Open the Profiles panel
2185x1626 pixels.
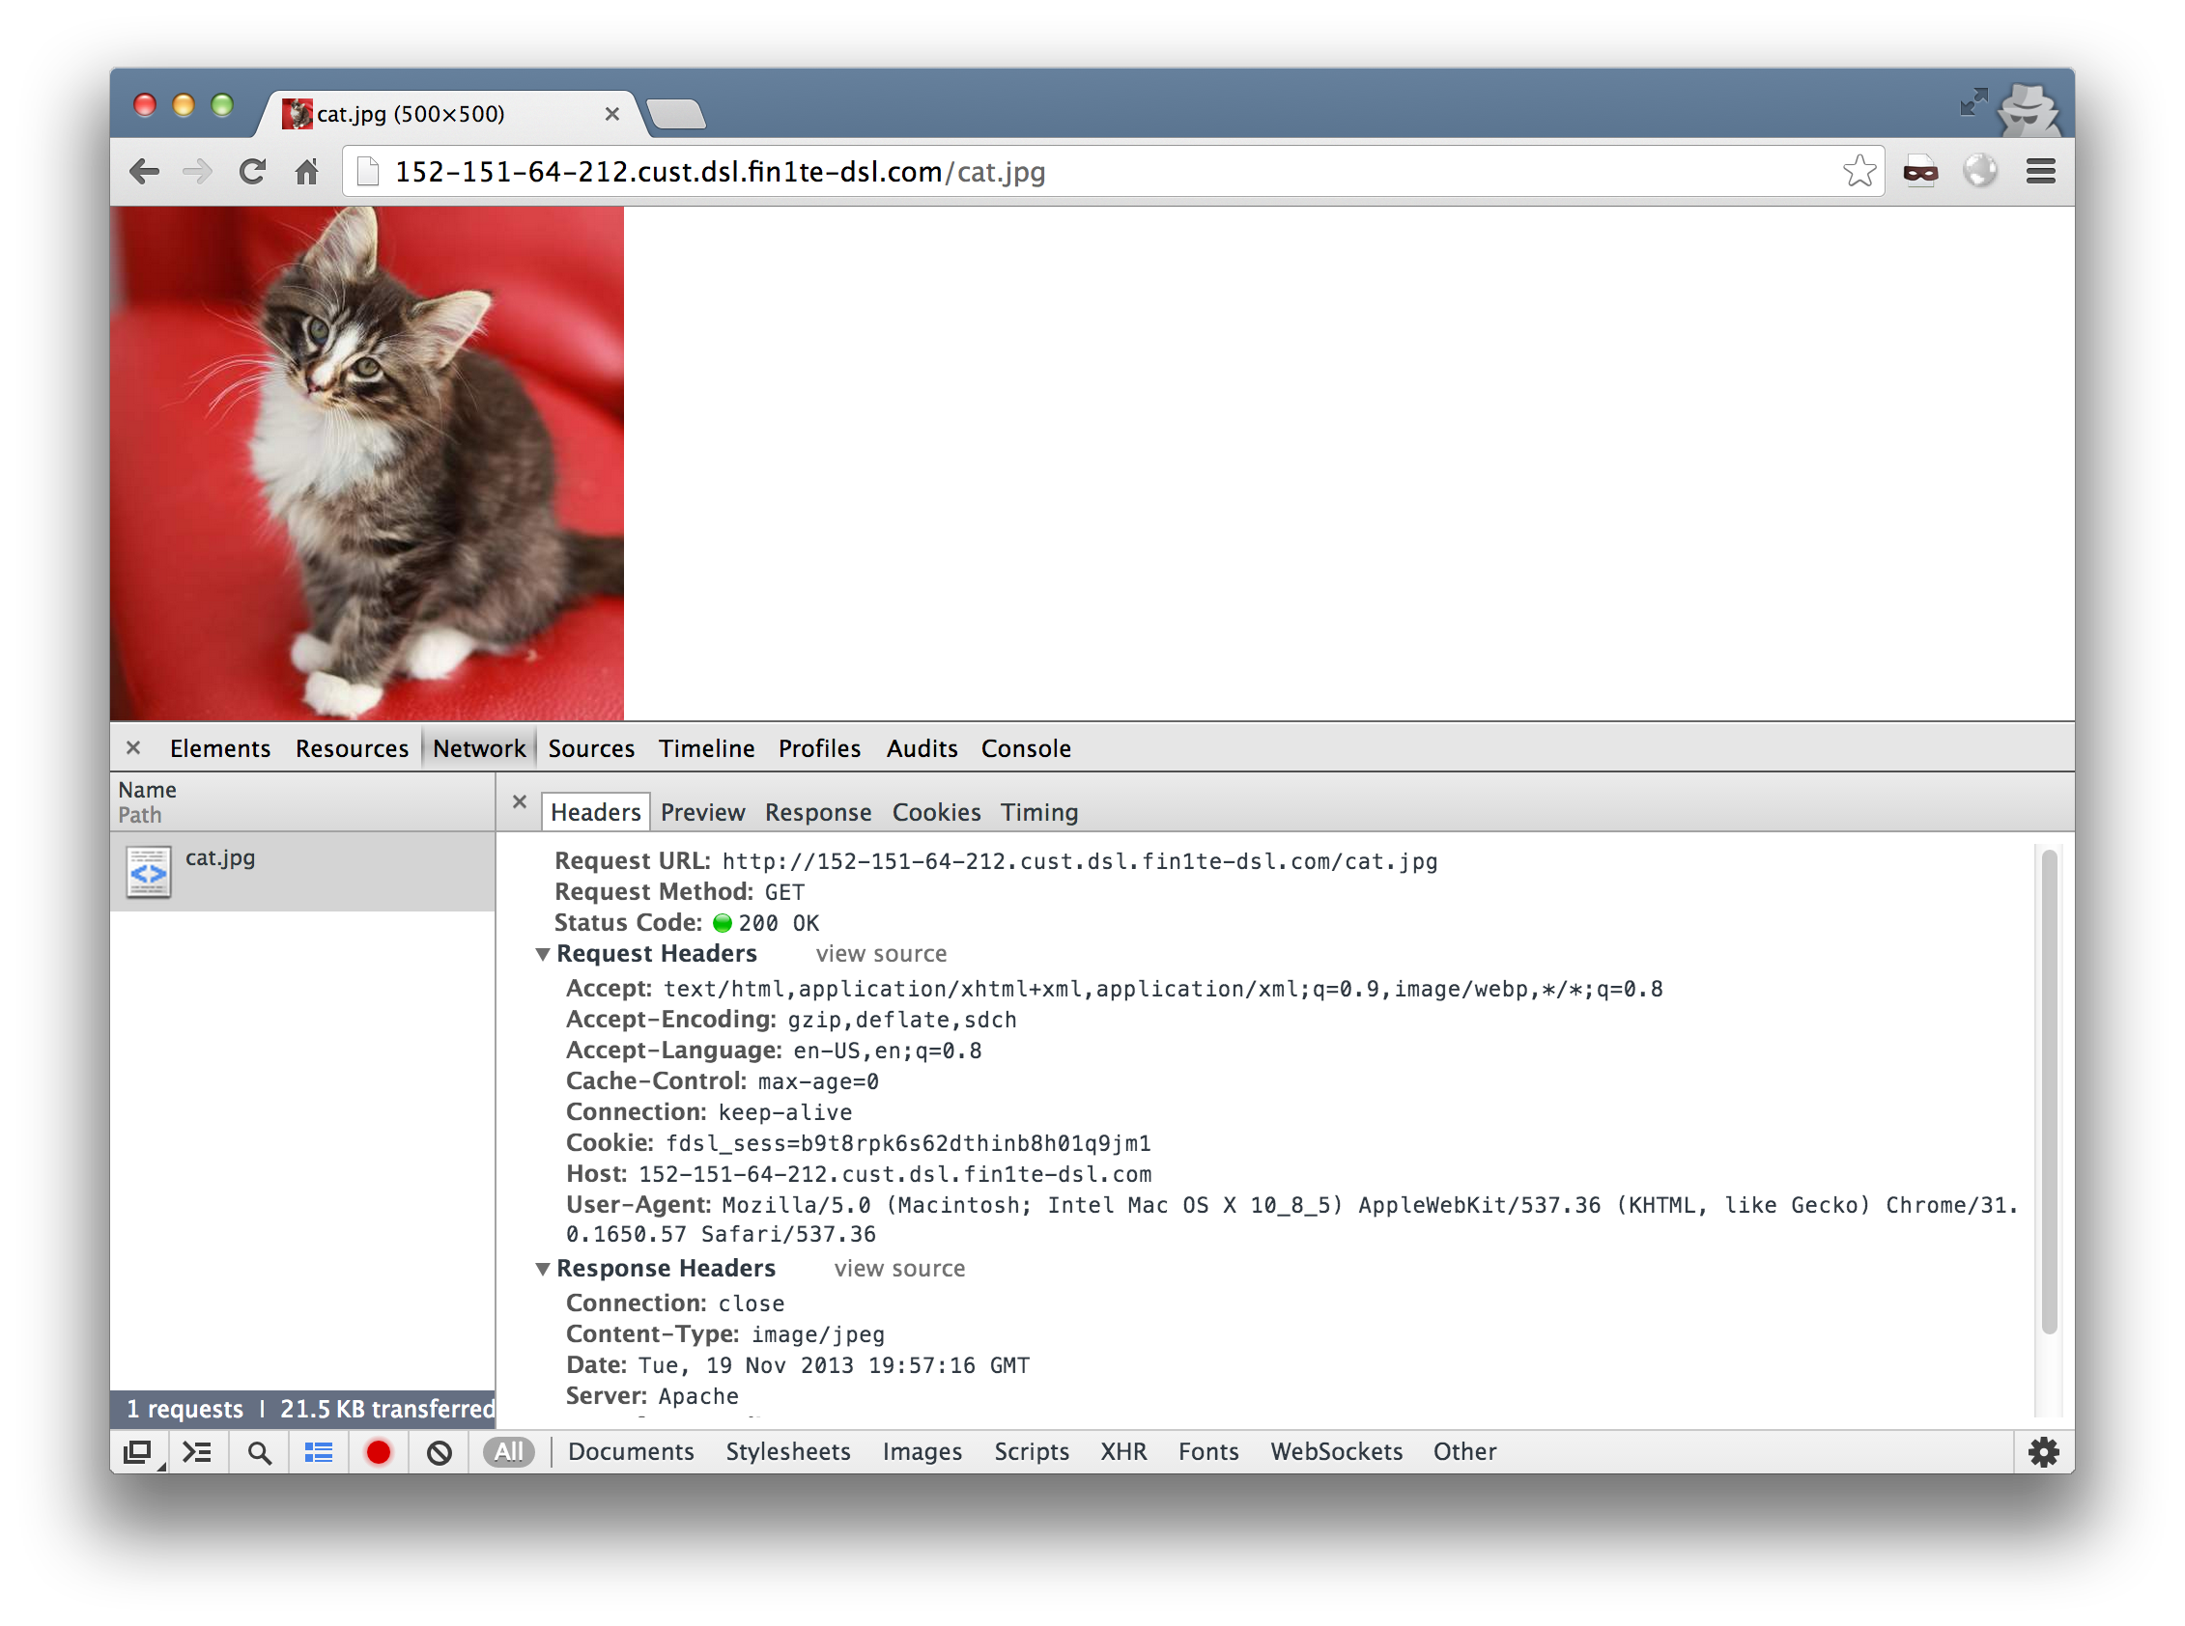(819, 748)
